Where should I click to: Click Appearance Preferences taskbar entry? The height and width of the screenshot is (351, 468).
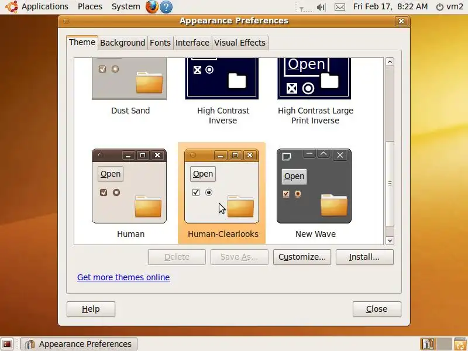pos(79,344)
